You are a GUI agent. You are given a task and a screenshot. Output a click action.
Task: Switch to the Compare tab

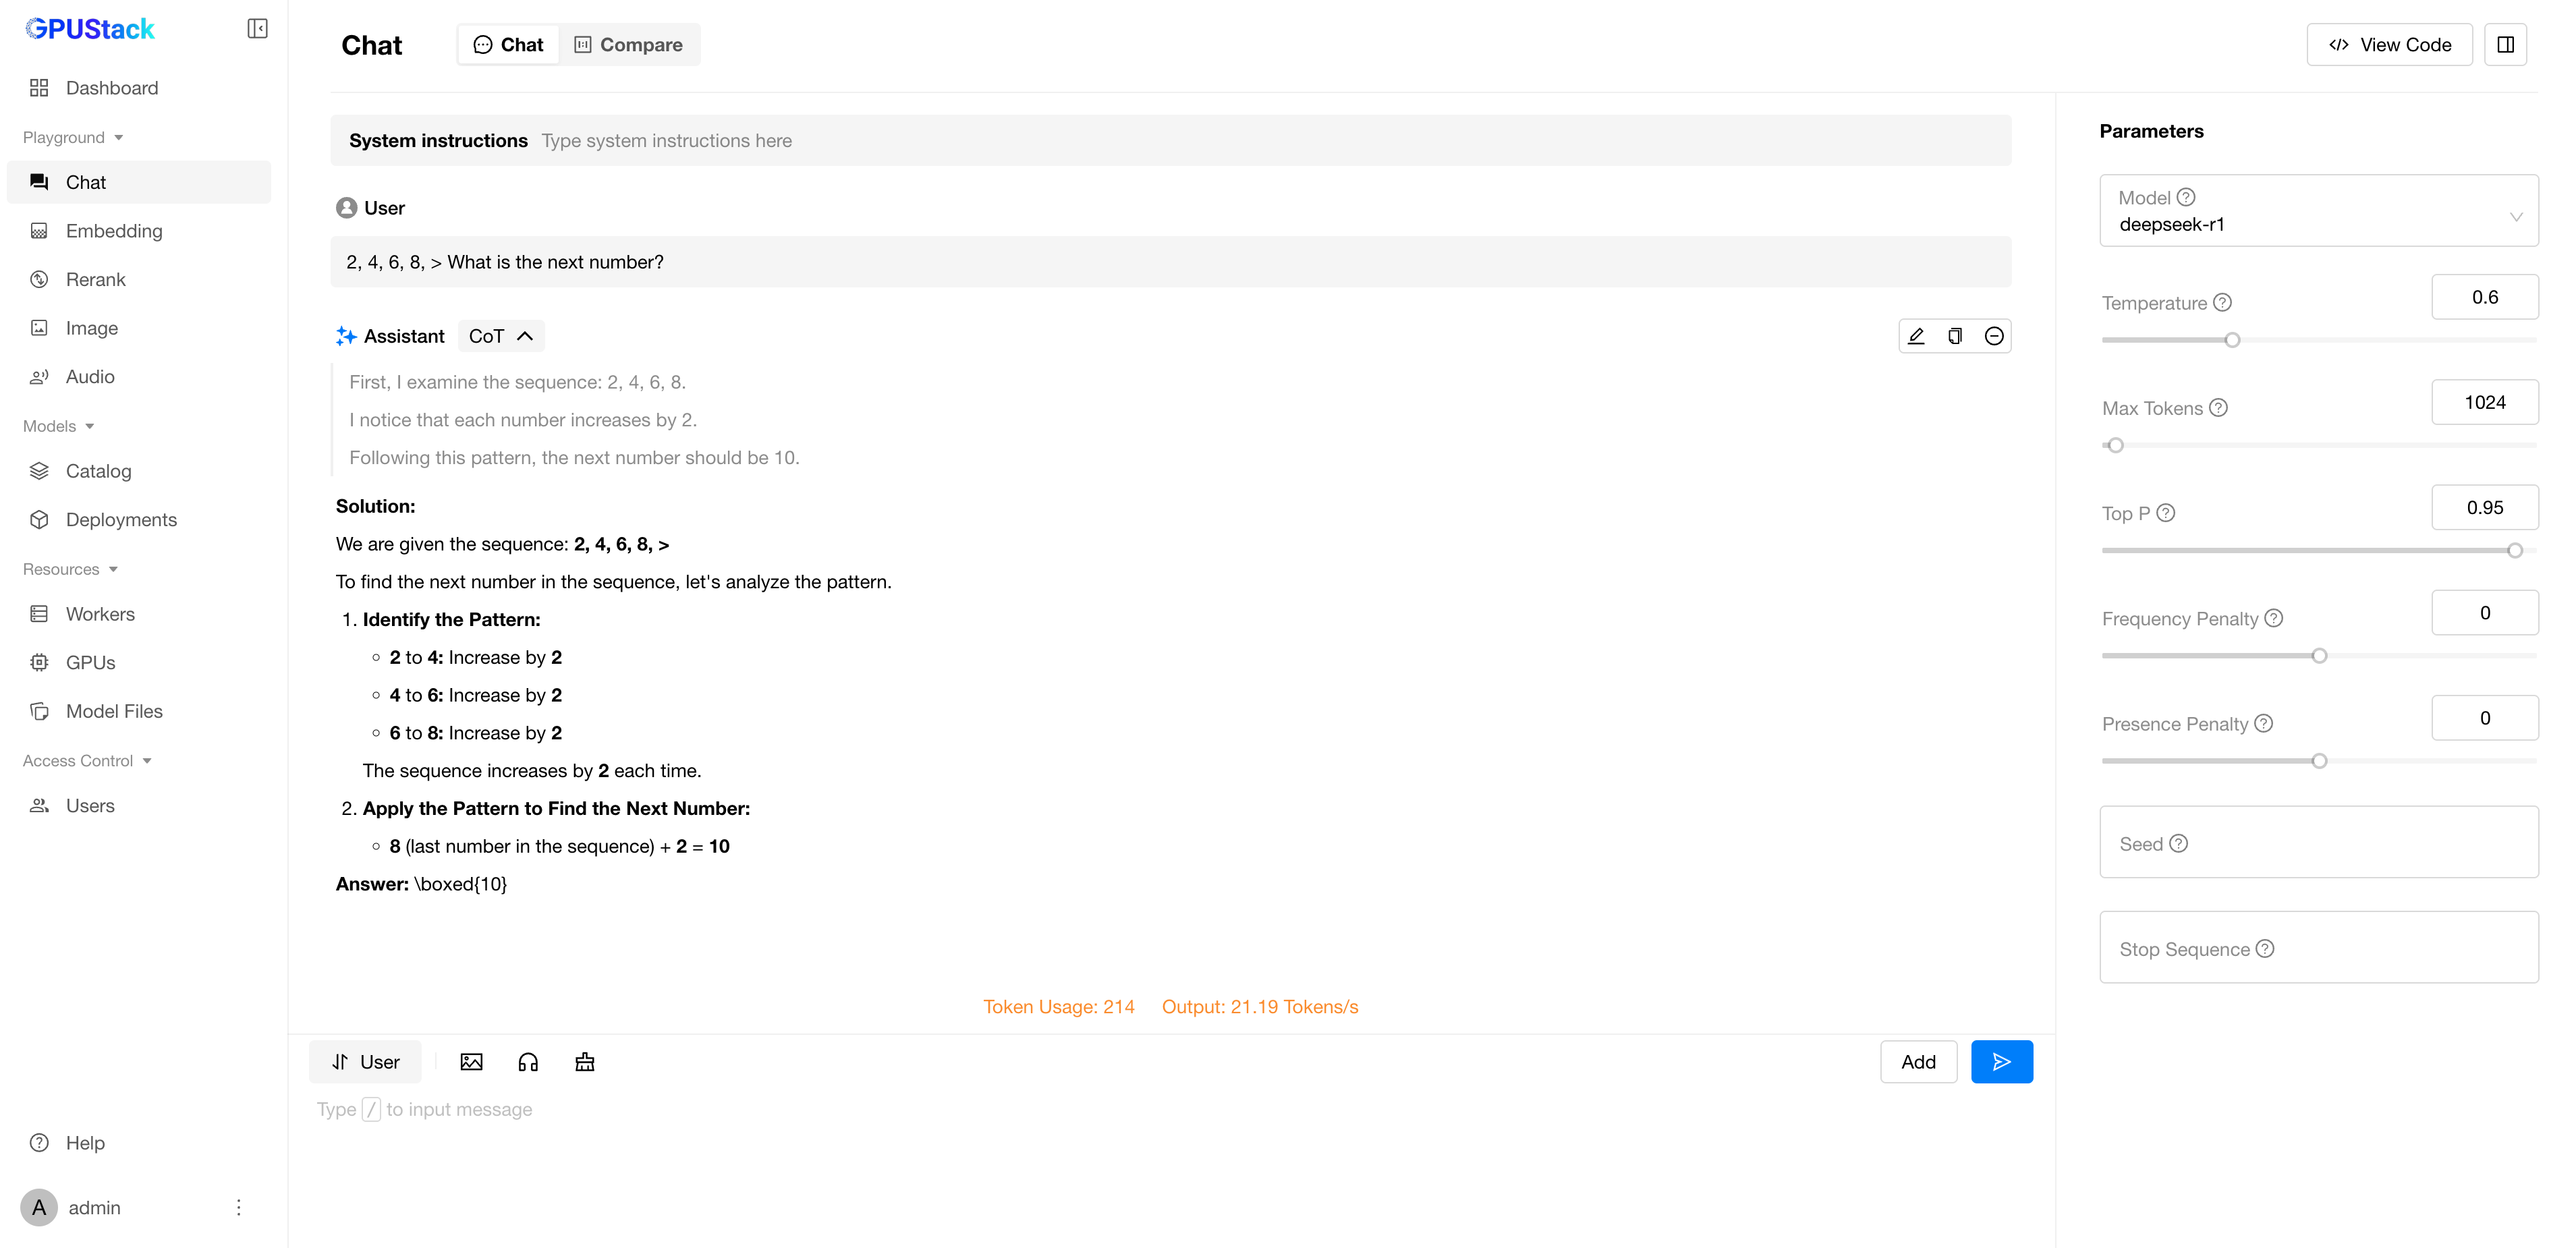(x=629, y=45)
